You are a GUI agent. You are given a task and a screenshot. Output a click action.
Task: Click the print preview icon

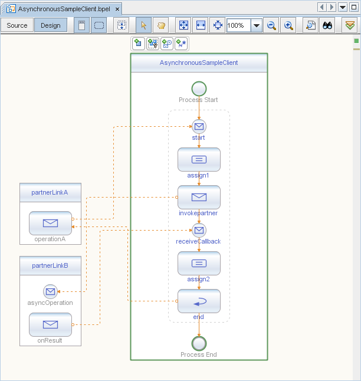(310, 25)
